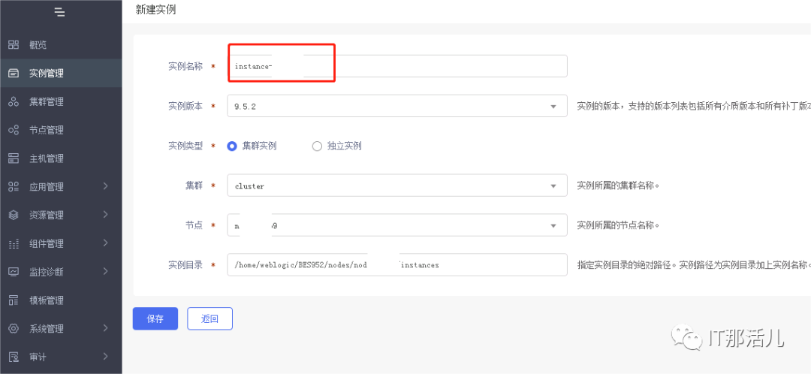Click the 实例名称 input field

coord(396,66)
